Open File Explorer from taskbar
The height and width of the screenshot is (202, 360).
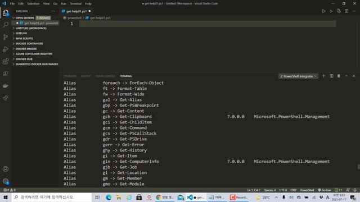click(119, 197)
